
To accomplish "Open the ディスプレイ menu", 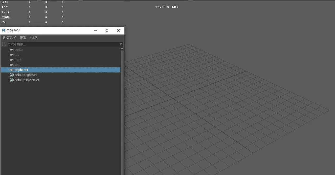I will click(x=9, y=38).
